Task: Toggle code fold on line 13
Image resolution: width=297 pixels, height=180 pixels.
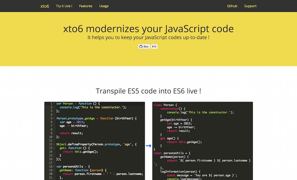Action: [54, 148]
